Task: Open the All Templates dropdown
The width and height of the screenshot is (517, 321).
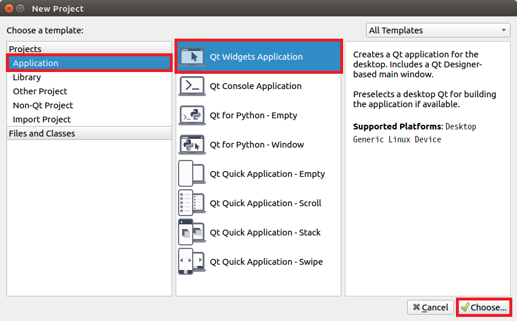Action: [438, 30]
